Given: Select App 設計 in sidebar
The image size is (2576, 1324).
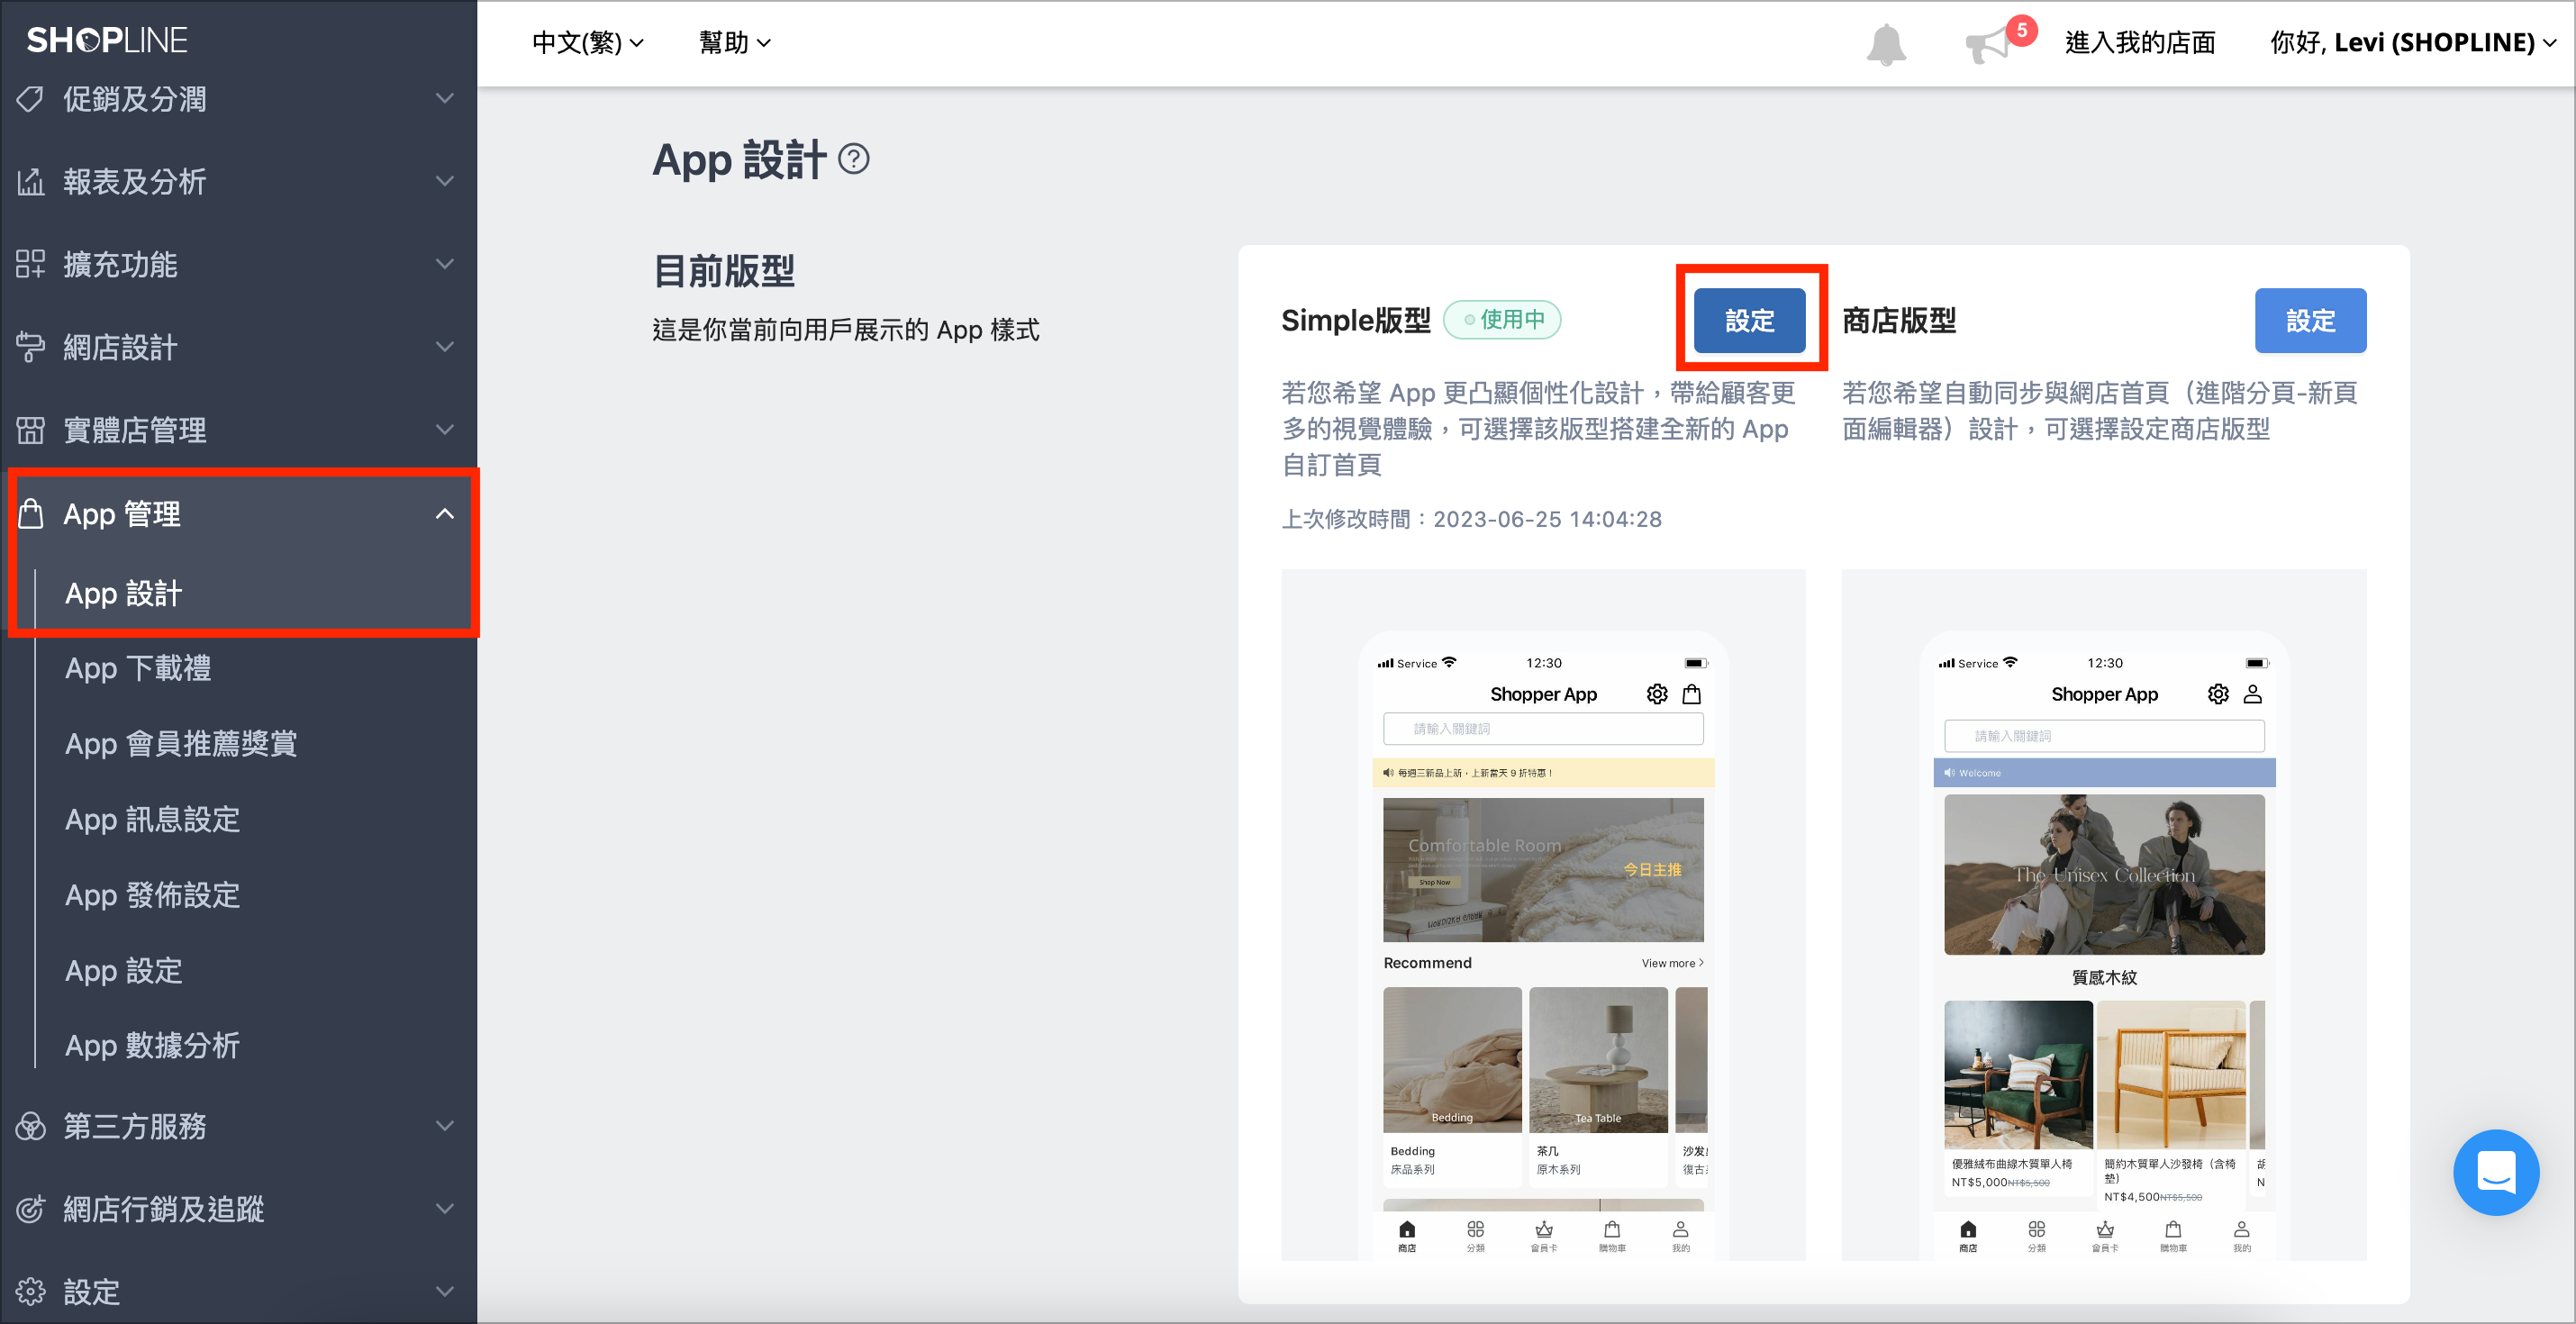Looking at the screenshot, I should [123, 593].
